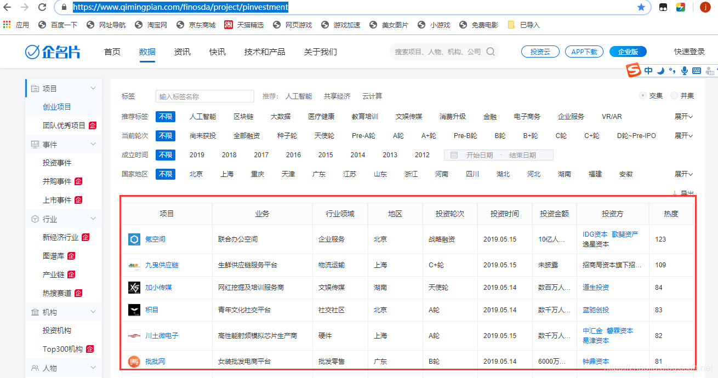718x378 pixels.
Task: Click the browser back arrow
Action: [8, 7]
